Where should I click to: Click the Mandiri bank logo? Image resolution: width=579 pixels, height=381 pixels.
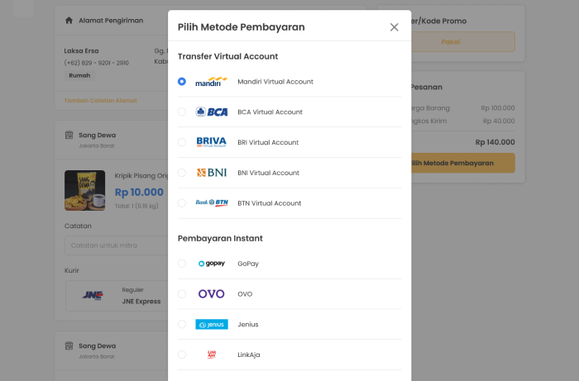pos(211,82)
